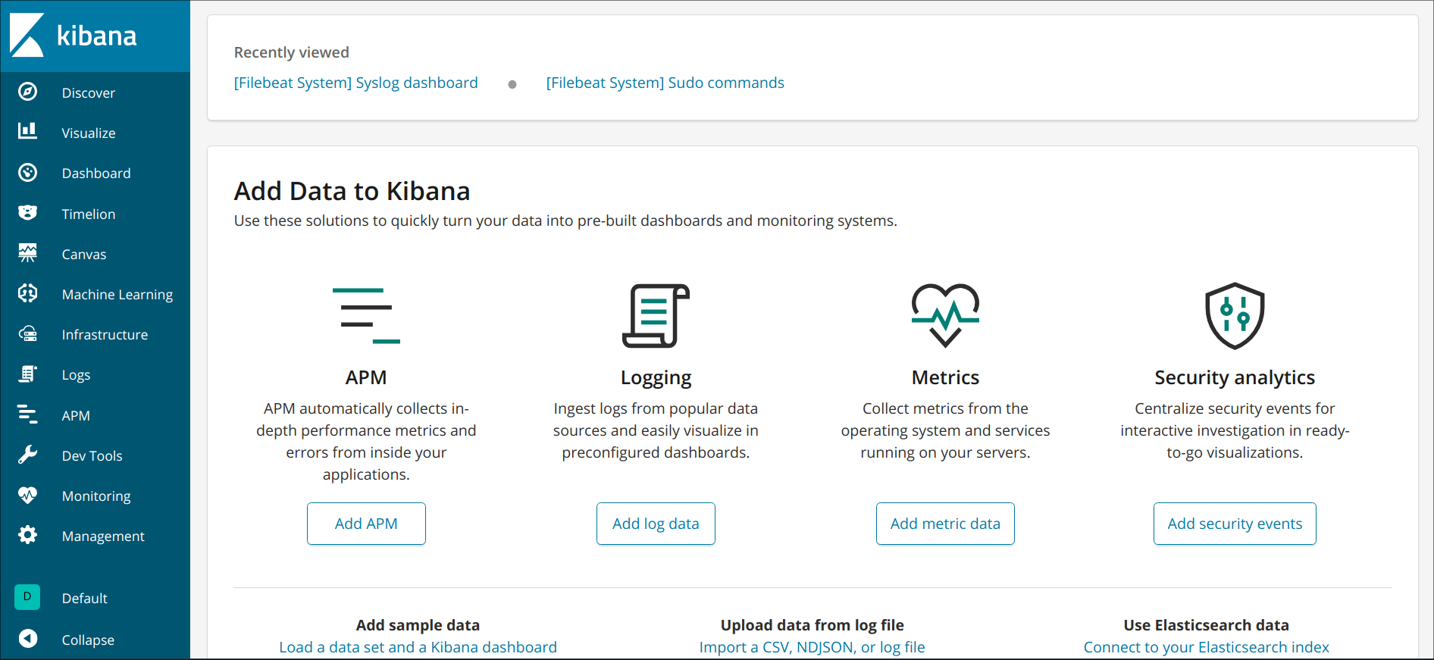
Task: Click Connect to your Elasticsearch index
Action: coord(1206,647)
